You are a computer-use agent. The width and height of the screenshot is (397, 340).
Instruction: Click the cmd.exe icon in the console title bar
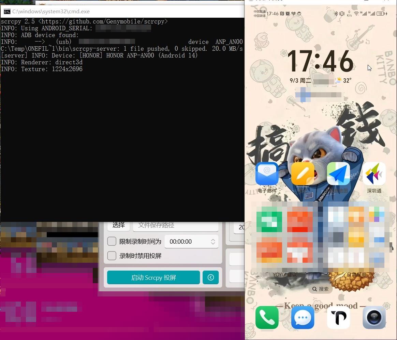7,11
